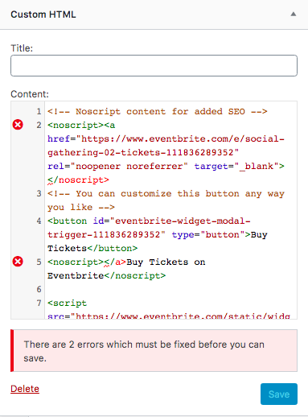Click line number 1 in the gutter

pyautogui.click(x=39, y=111)
